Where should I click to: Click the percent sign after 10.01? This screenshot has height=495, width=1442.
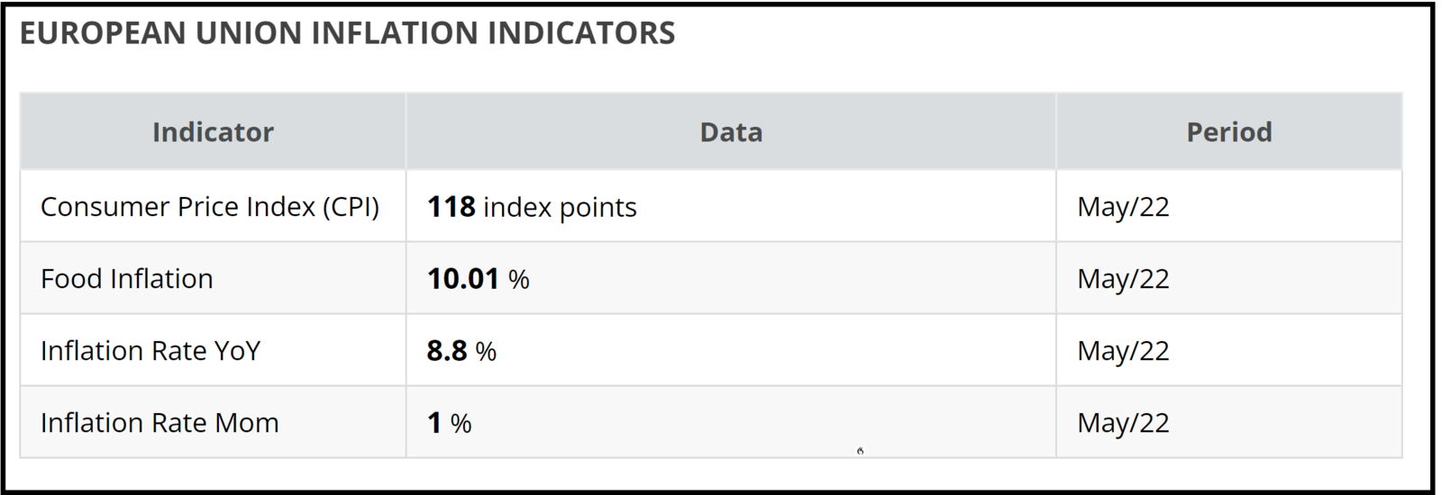pyautogui.click(x=519, y=280)
